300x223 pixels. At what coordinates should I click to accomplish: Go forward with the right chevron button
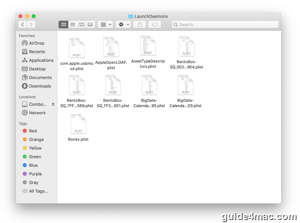pos(31,25)
